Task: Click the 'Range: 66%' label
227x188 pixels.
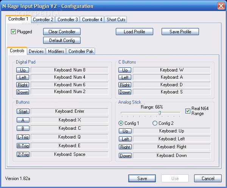Action: point(152,107)
